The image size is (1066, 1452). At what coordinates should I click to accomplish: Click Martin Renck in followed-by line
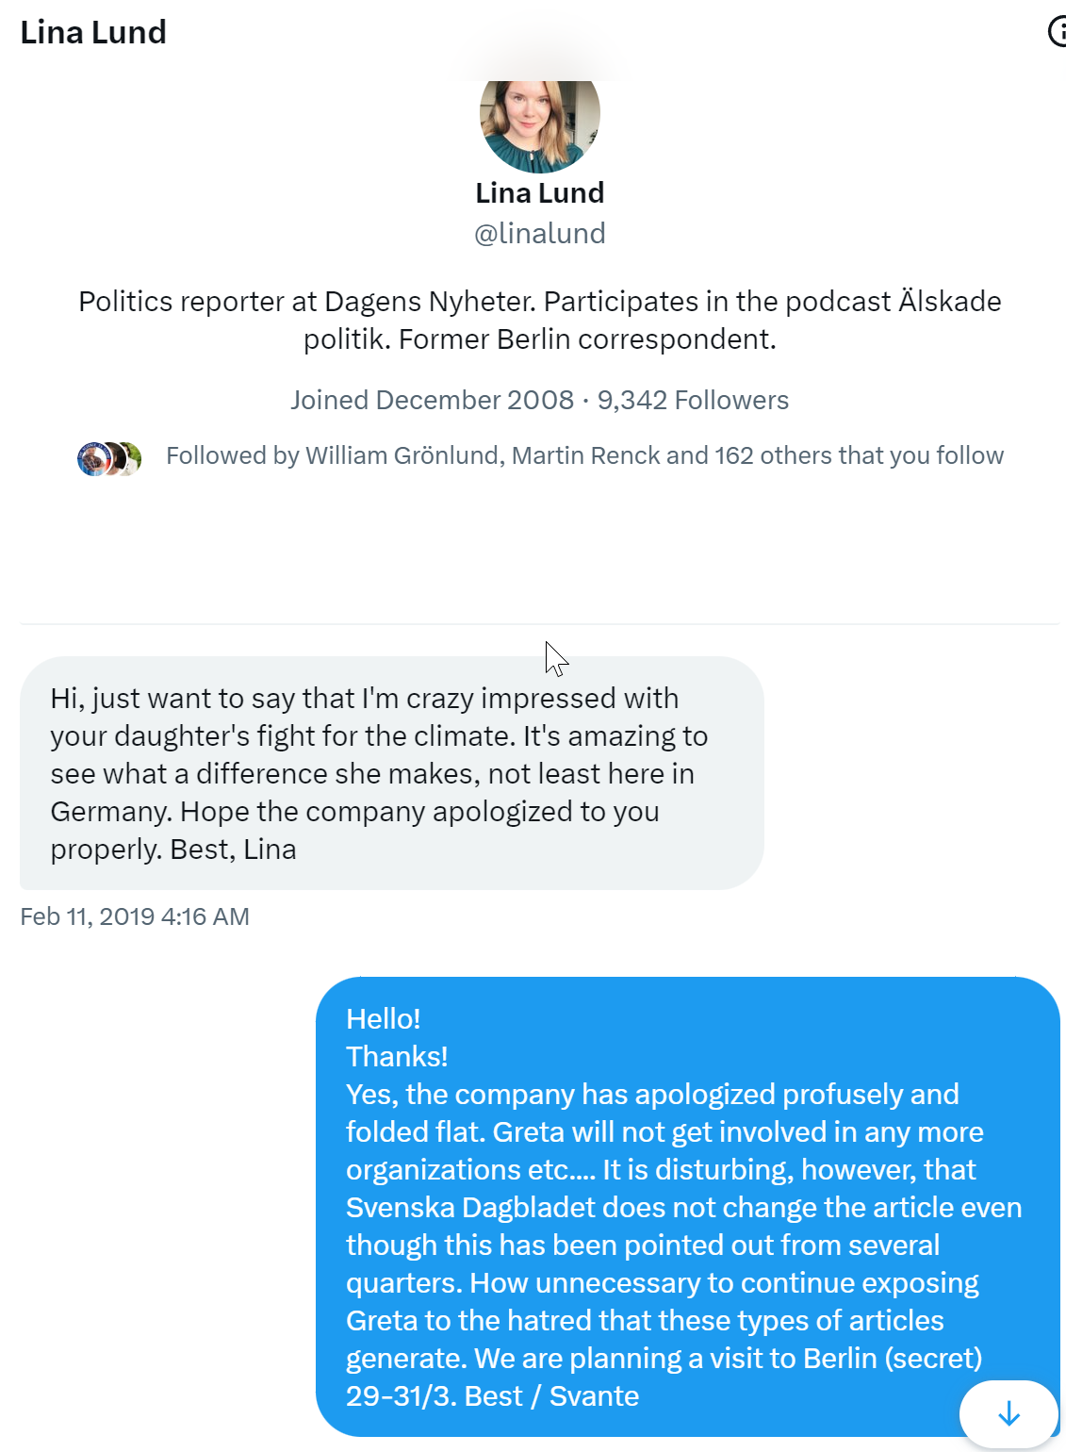pyautogui.click(x=585, y=455)
